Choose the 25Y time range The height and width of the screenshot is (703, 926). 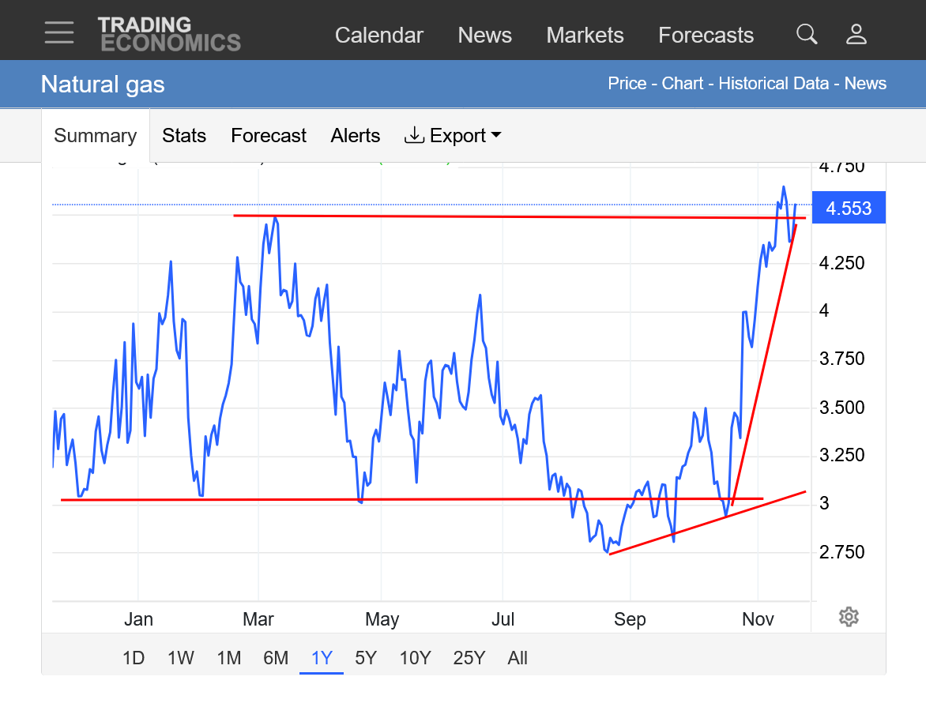(469, 658)
